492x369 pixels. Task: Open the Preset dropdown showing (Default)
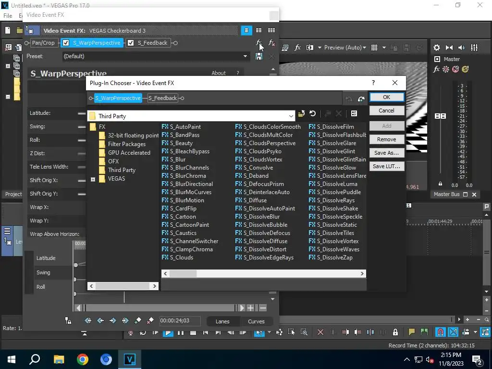point(156,57)
